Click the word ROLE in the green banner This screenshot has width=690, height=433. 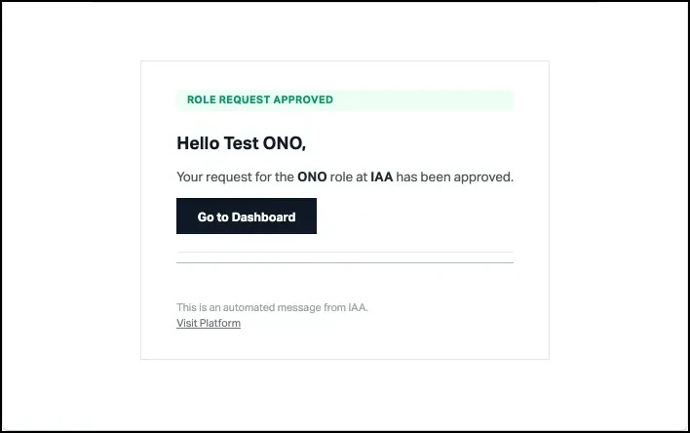[201, 99]
